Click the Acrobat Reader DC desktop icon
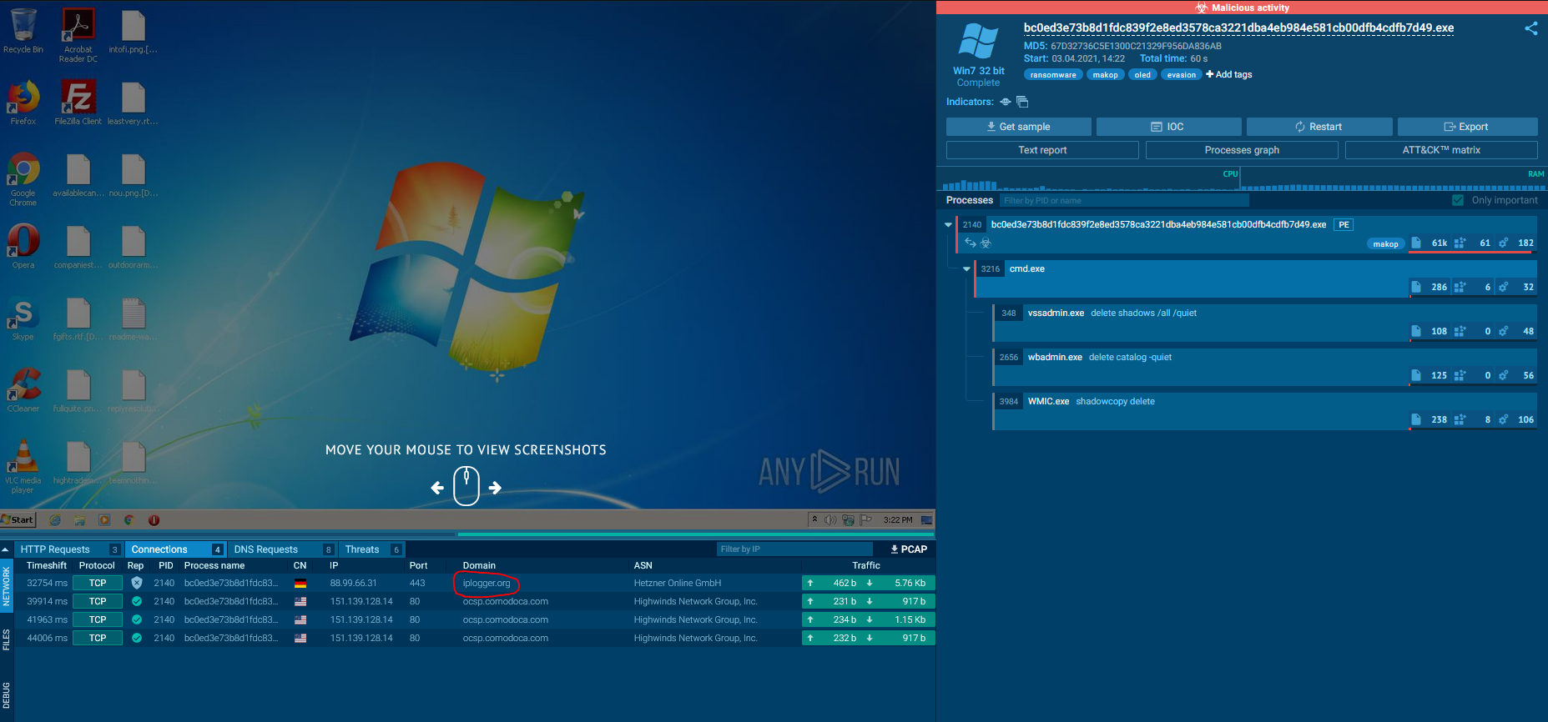 pyautogui.click(x=78, y=36)
